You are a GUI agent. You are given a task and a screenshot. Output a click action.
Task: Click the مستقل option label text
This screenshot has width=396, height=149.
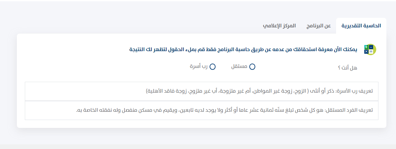pos(239,67)
